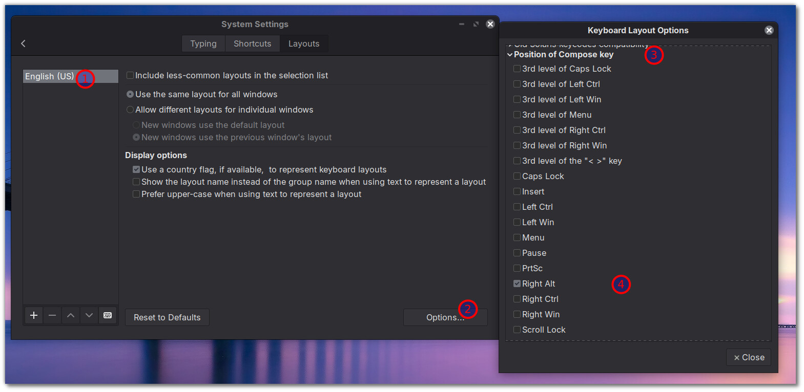Select Allow different layouts for individual windows
The image size is (804, 392).
click(x=130, y=110)
